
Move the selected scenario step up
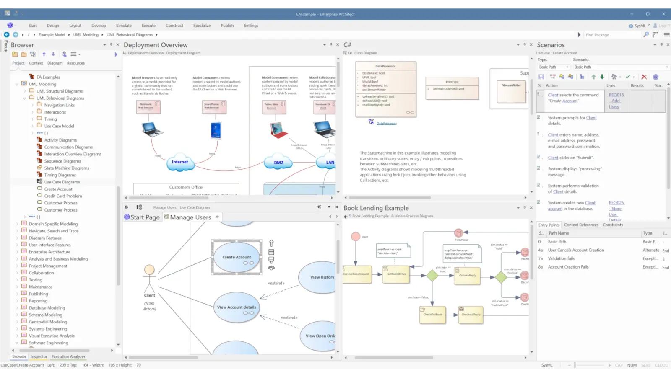tap(593, 77)
